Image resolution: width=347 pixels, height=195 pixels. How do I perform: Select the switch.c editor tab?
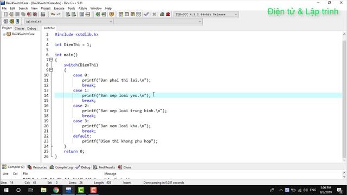(x=49, y=28)
